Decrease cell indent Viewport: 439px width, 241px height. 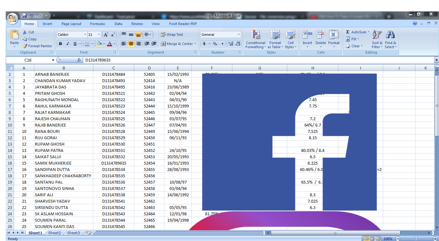point(147,44)
